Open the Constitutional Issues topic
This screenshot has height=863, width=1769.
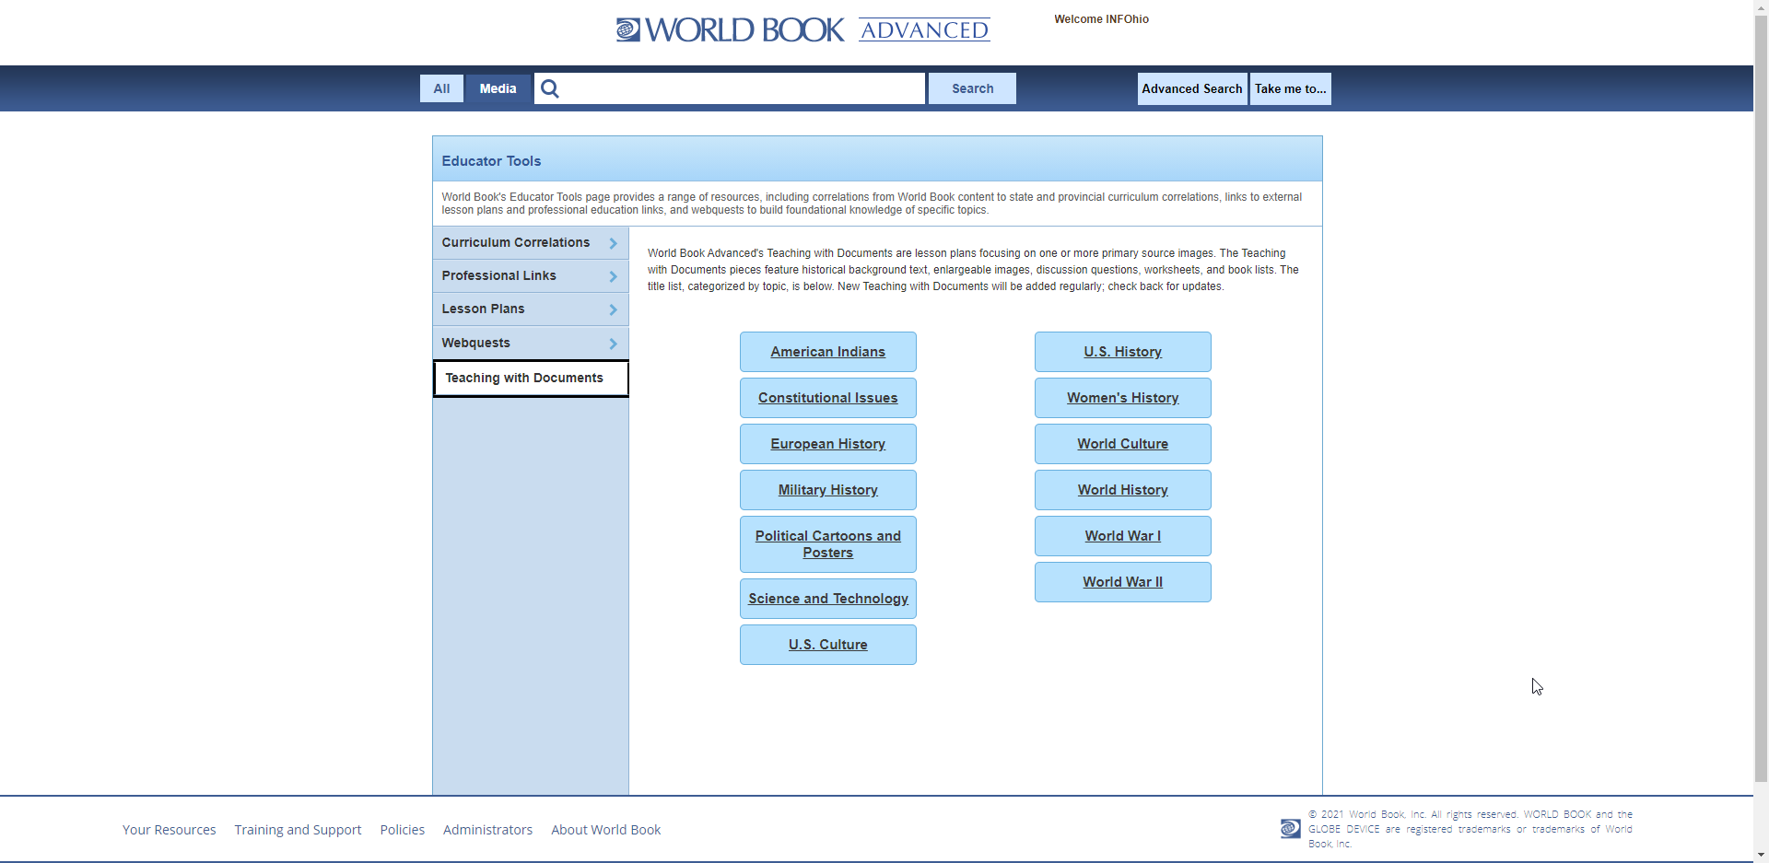tap(827, 398)
